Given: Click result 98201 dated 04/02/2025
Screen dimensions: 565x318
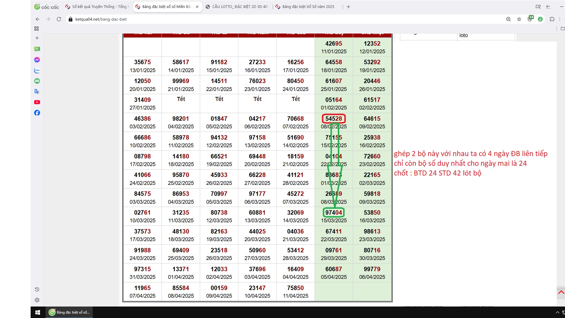Looking at the screenshot, I should pyautogui.click(x=181, y=119).
